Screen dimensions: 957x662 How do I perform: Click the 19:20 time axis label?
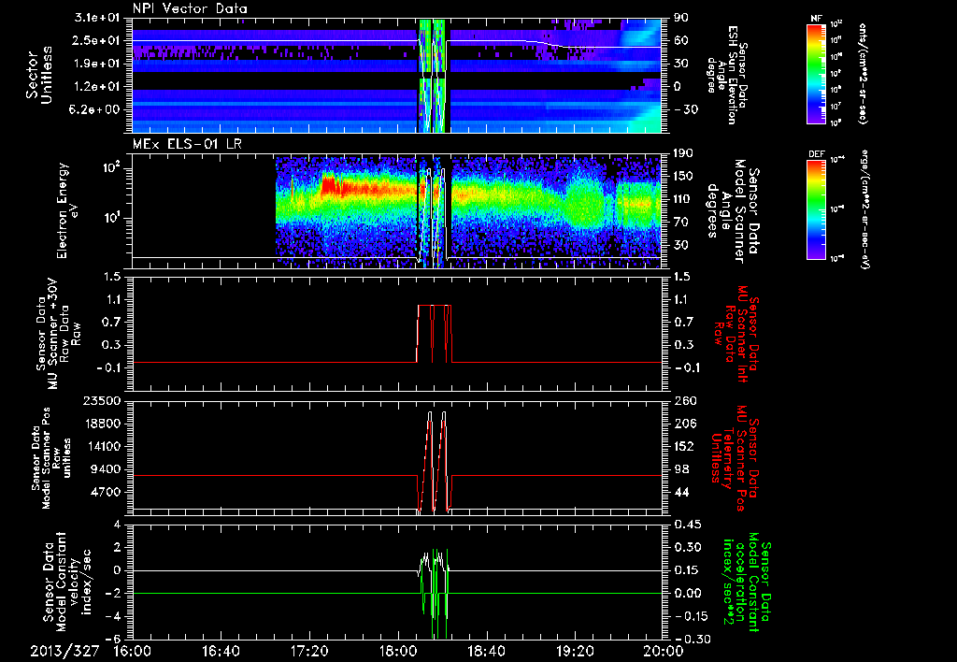click(575, 651)
